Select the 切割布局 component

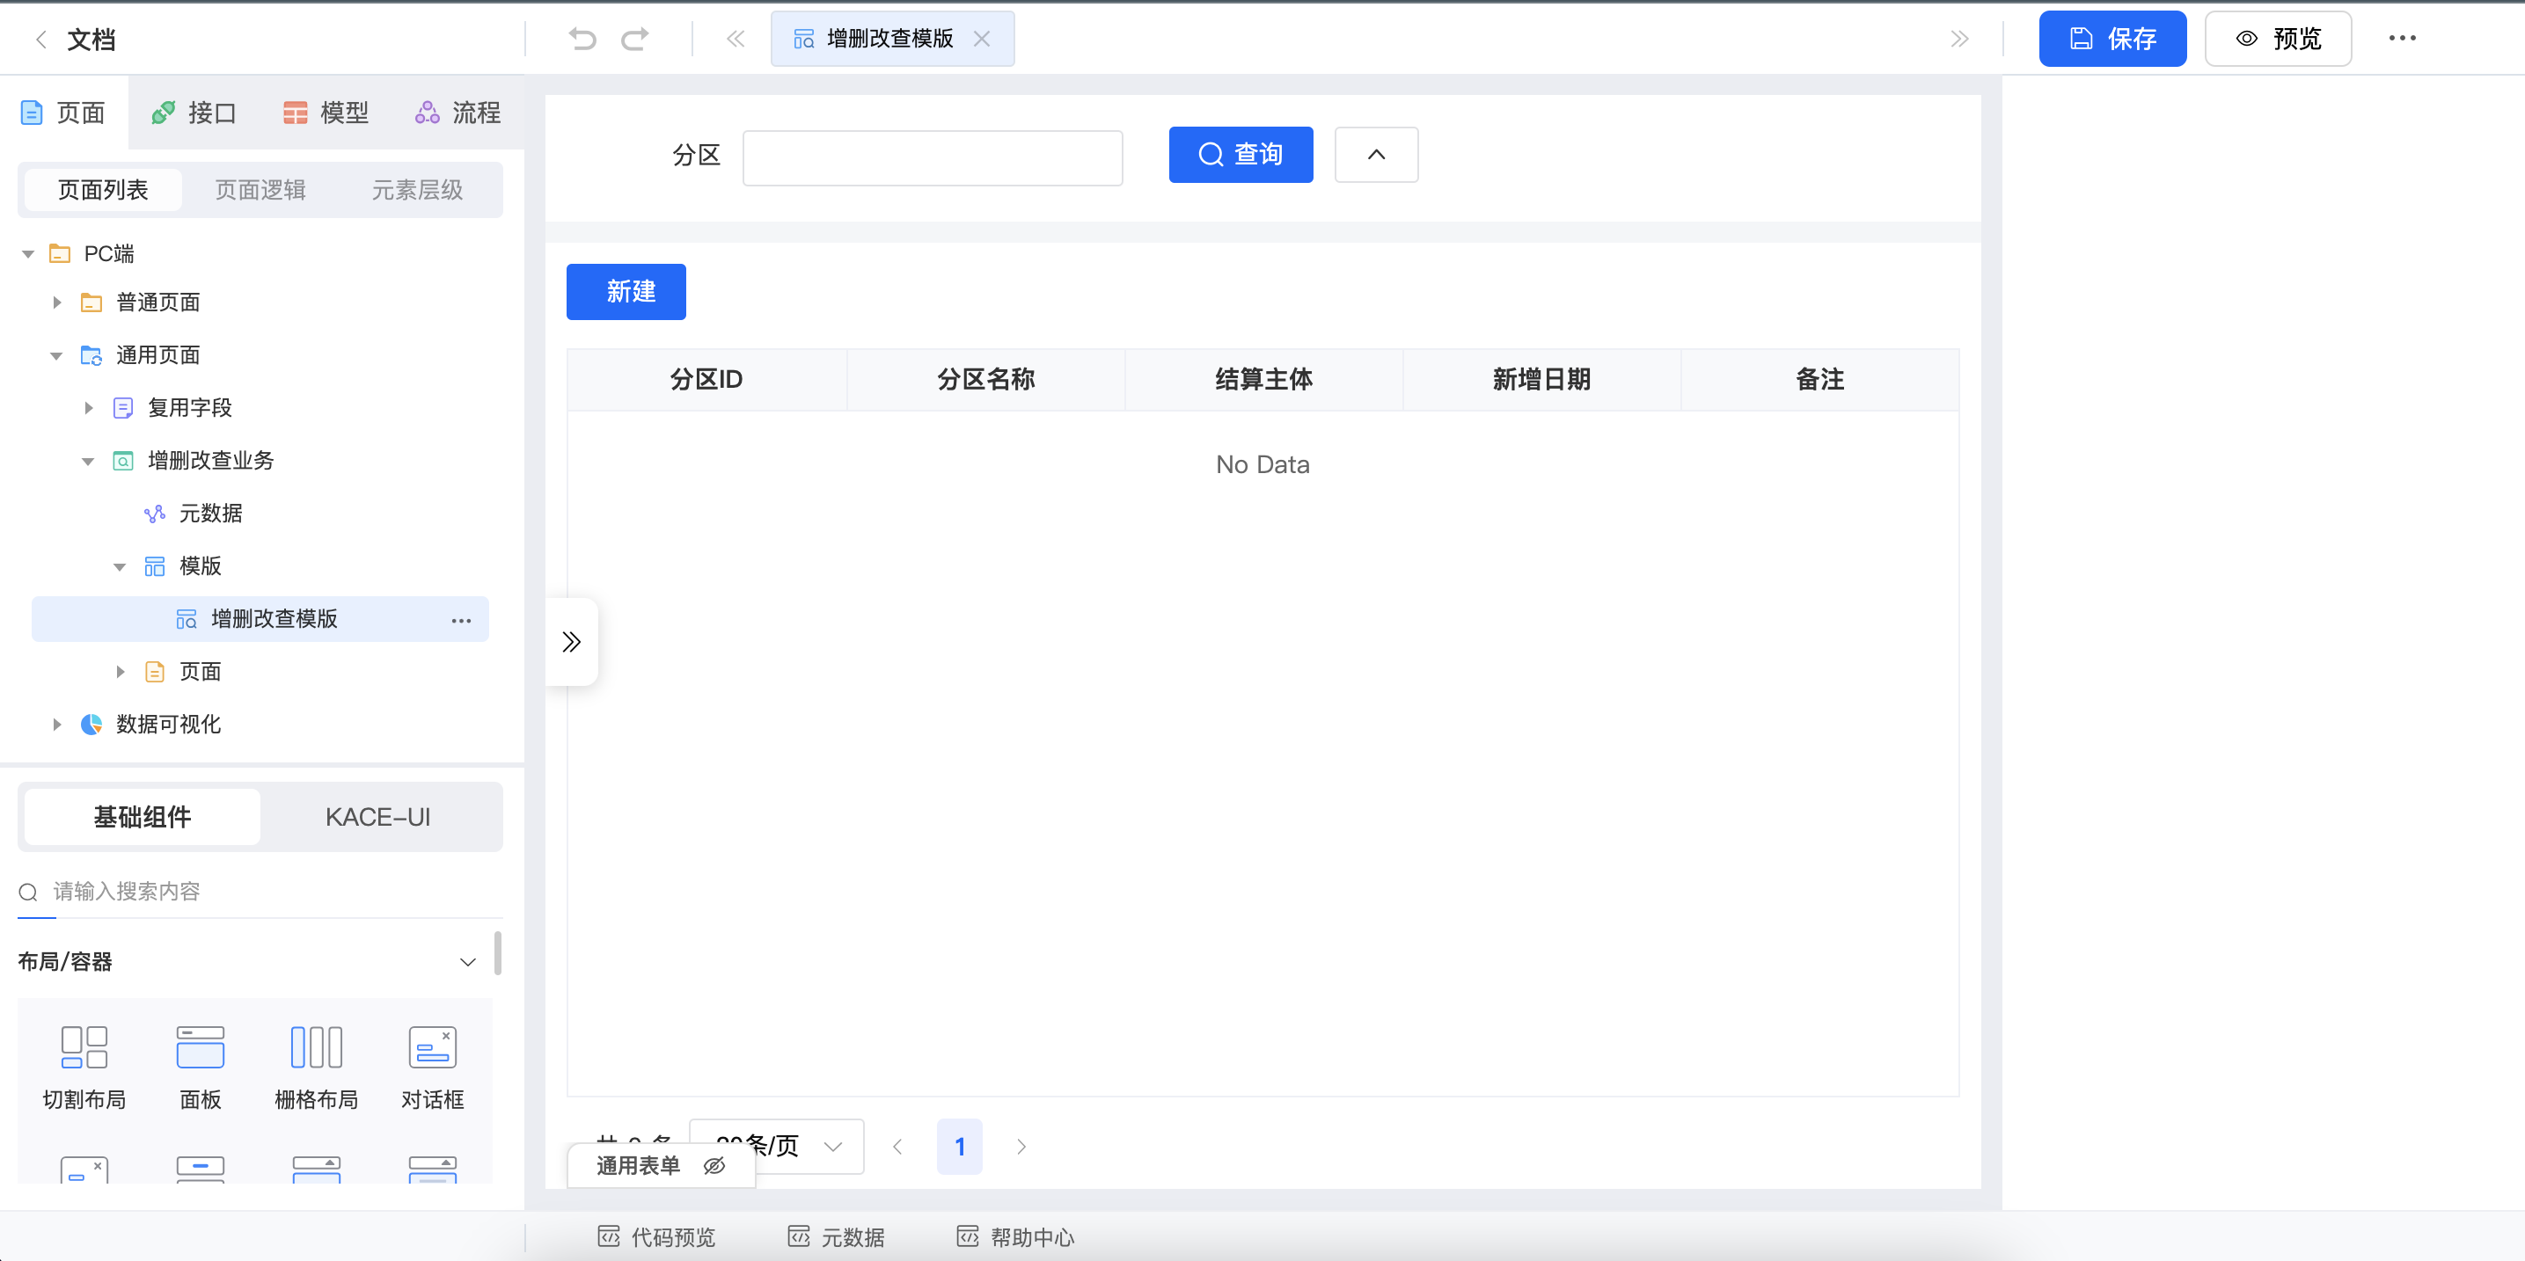point(84,1066)
